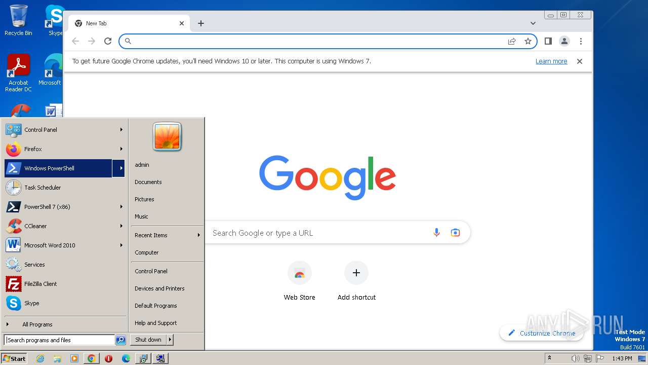Launch Skype from Start menu
This screenshot has width=648, height=365.
(64, 303)
